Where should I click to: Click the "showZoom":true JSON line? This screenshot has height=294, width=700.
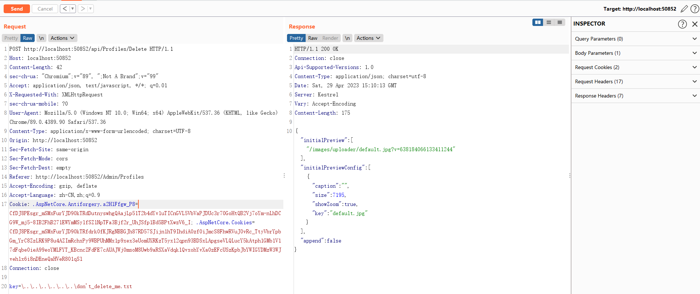click(x=335, y=204)
